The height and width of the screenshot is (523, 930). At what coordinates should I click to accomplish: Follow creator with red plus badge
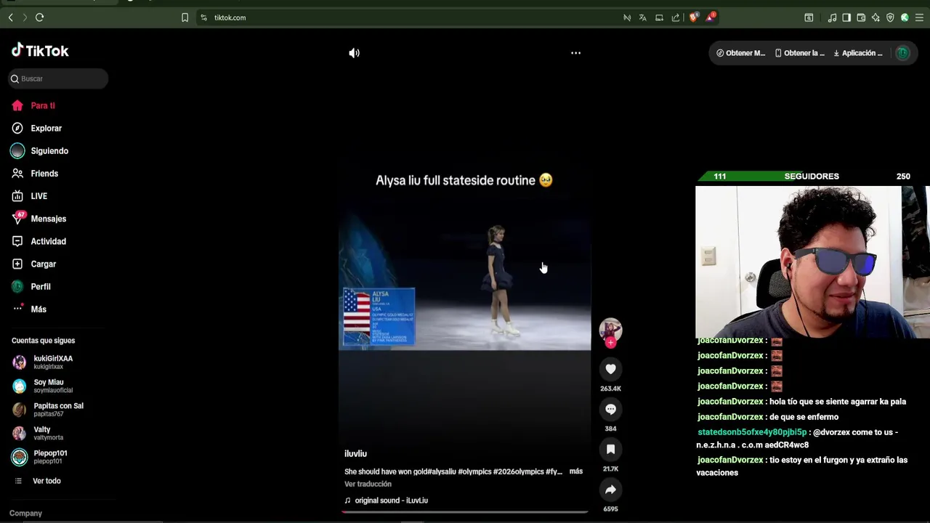610,342
